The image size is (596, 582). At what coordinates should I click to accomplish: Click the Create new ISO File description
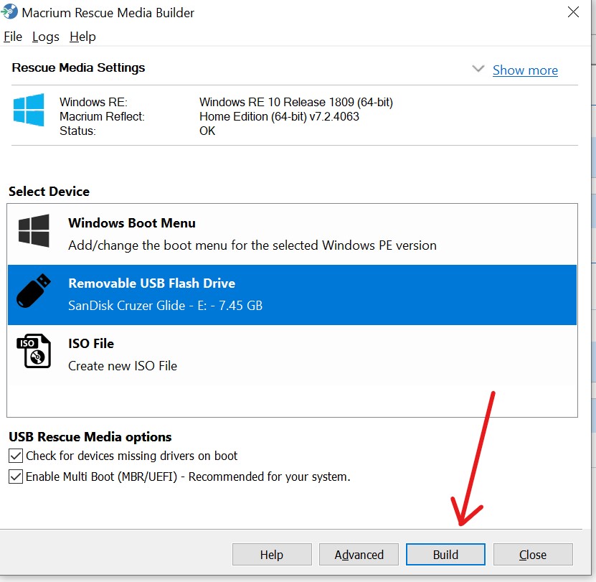point(123,366)
